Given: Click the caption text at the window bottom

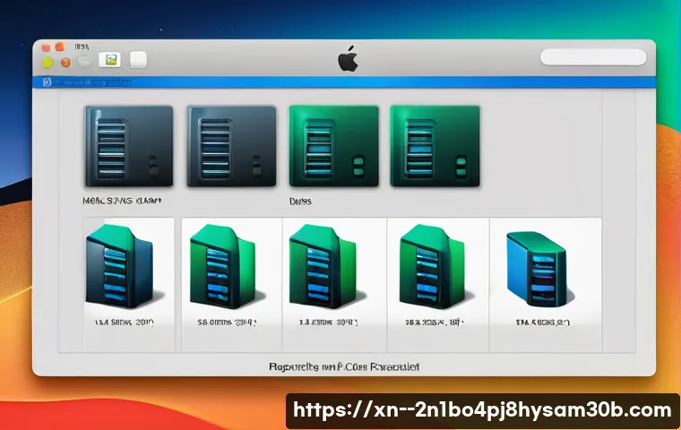Looking at the screenshot, I should click(344, 366).
